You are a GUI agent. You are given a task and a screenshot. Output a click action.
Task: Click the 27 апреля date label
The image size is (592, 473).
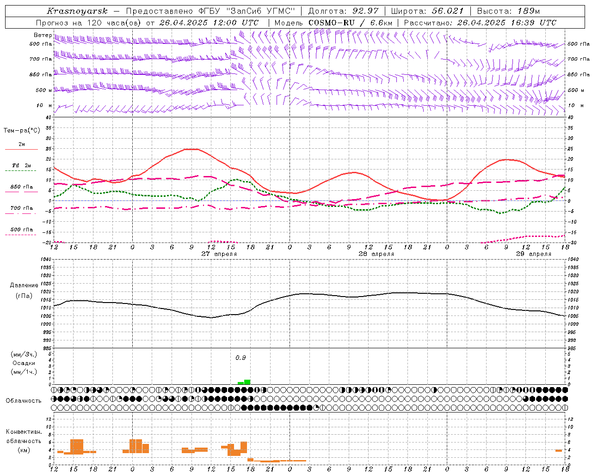coord(219,254)
